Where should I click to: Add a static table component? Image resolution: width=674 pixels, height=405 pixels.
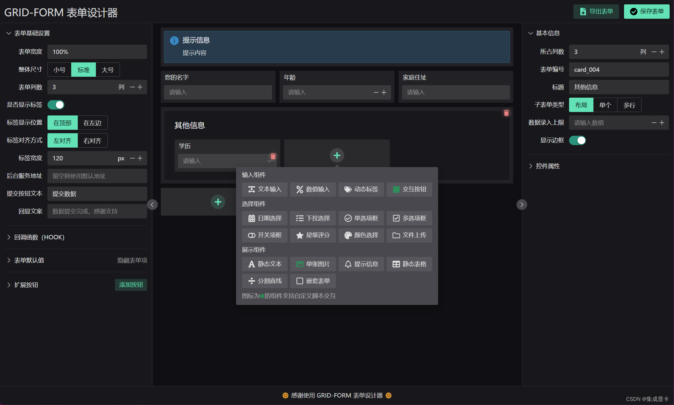[409, 264]
